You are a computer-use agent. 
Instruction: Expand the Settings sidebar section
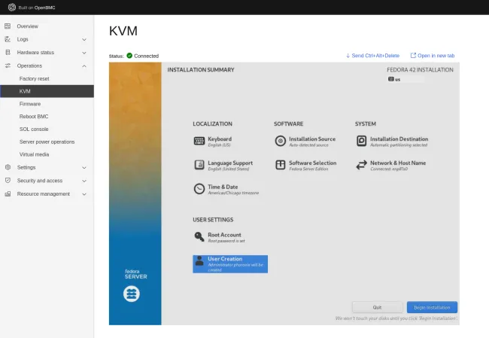(x=84, y=167)
